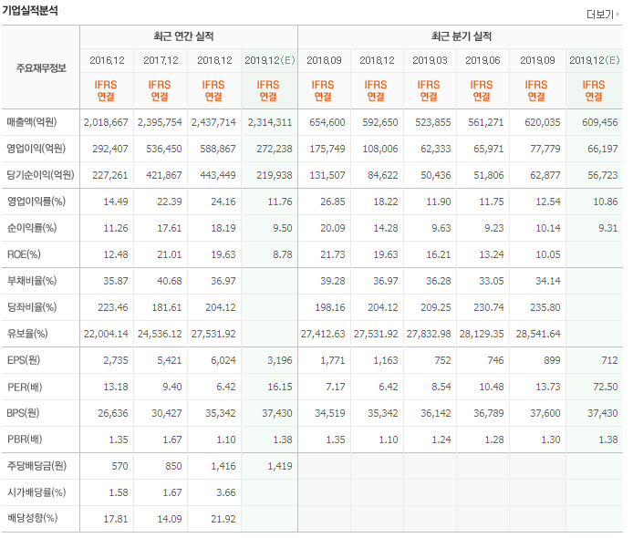Click the 570 dividend per share value
This screenshot has height=538, width=633.
tap(119, 466)
